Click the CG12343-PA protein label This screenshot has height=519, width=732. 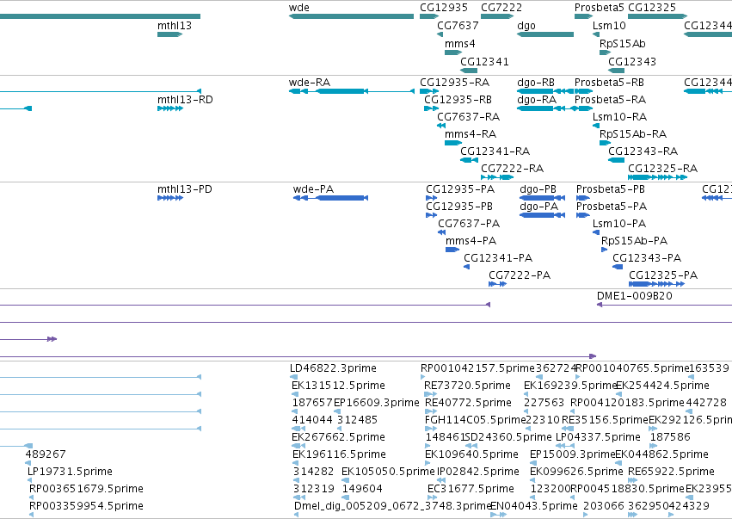(647, 258)
